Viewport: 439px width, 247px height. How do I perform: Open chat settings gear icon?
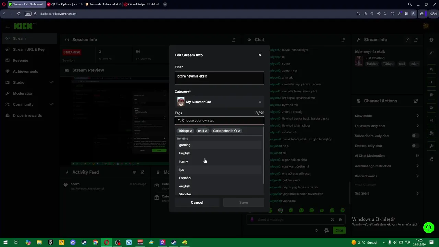pyautogui.click(x=316, y=231)
